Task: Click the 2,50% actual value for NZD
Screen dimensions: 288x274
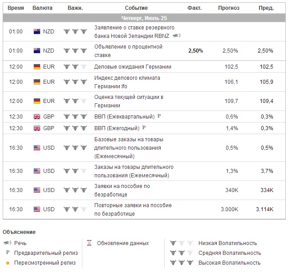Action: coord(195,51)
